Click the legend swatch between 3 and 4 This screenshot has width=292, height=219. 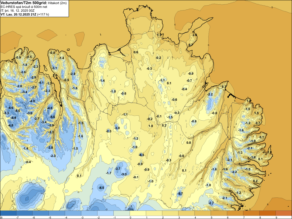point(186,213)
